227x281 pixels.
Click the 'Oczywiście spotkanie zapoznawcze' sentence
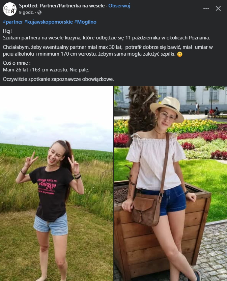click(x=58, y=79)
